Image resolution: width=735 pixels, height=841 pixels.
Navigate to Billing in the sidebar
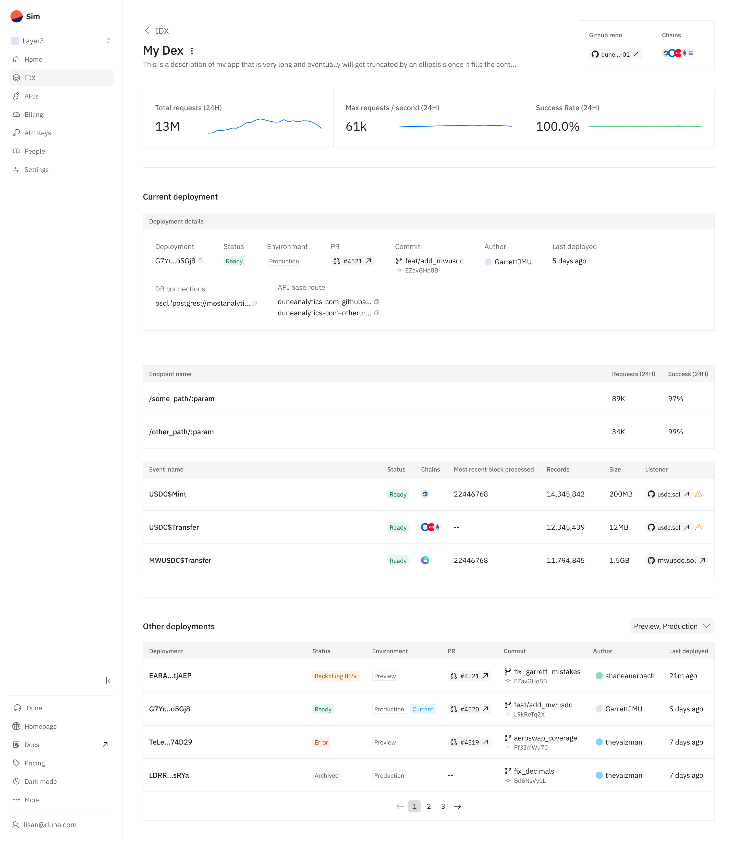click(x=34, y=114)
